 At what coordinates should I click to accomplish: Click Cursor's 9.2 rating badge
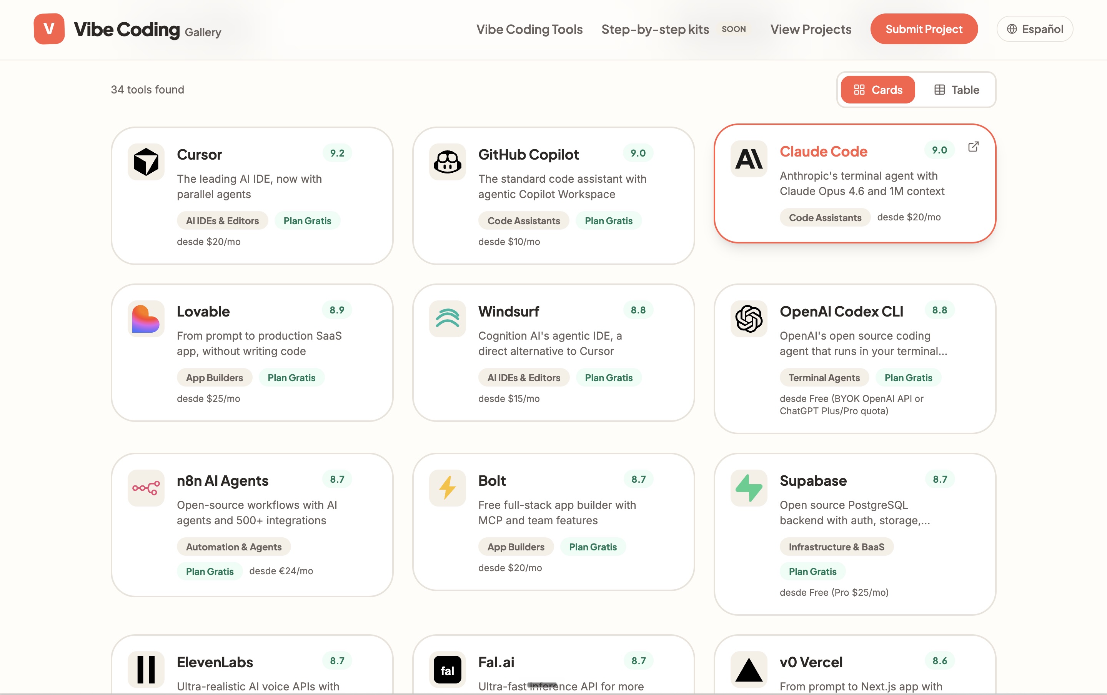click(337, 153)
